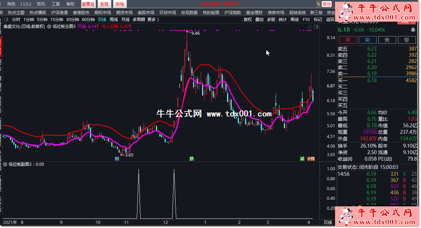Click the up-down arrows icon beside 股池

318,4
